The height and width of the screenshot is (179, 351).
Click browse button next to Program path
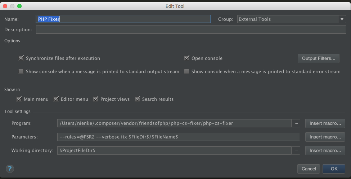tap(296, 123)
